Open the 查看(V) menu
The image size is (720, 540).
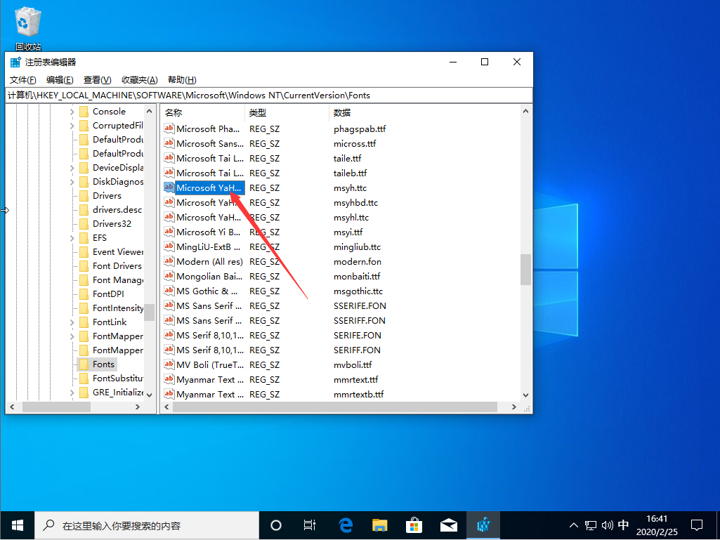coord(97,79)
